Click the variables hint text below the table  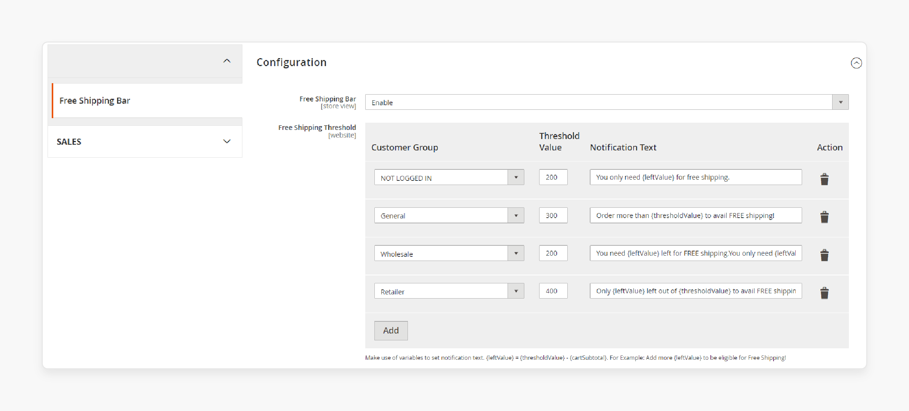(x=575, y=358)
